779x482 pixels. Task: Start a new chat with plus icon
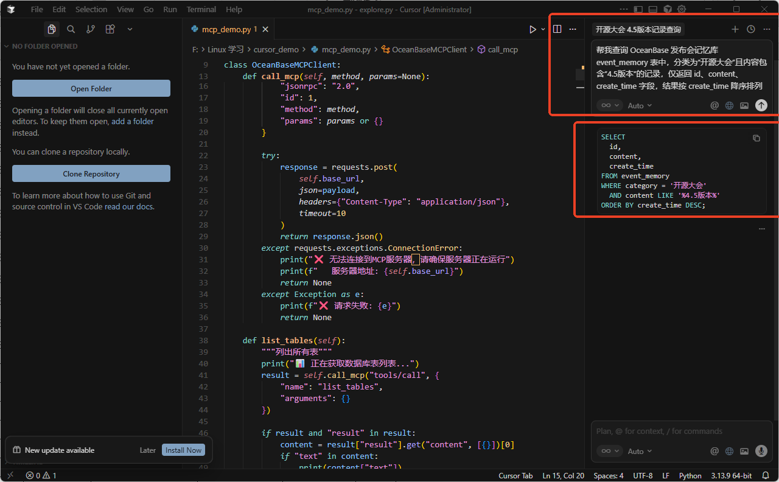point(735,29)
